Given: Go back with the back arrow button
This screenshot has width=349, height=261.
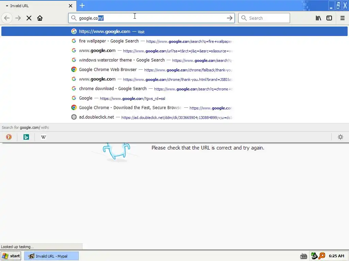Looking at the screenshot, I should 7,18.
